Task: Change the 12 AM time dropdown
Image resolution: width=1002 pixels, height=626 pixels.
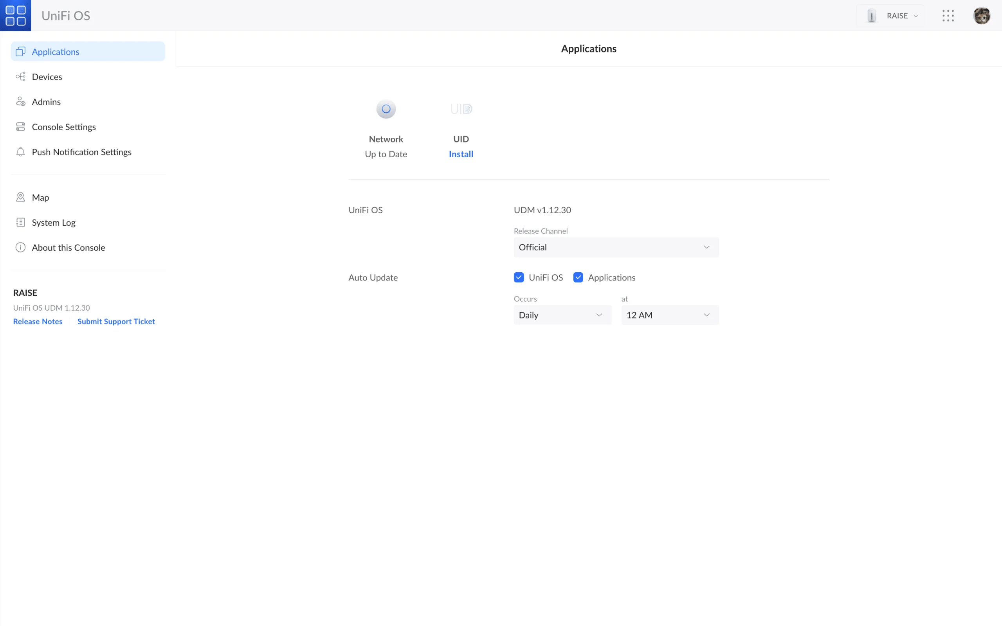Action: [670, 315]
